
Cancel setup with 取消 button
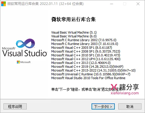(130, 107)
